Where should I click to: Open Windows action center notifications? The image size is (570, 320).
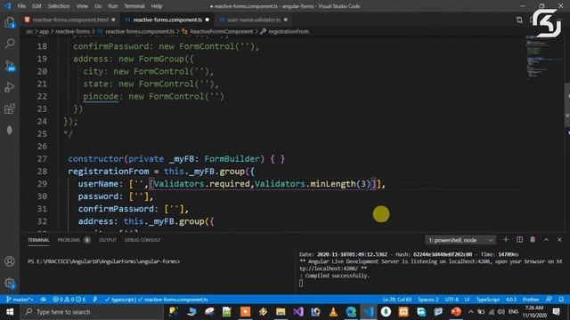[556, 312]
